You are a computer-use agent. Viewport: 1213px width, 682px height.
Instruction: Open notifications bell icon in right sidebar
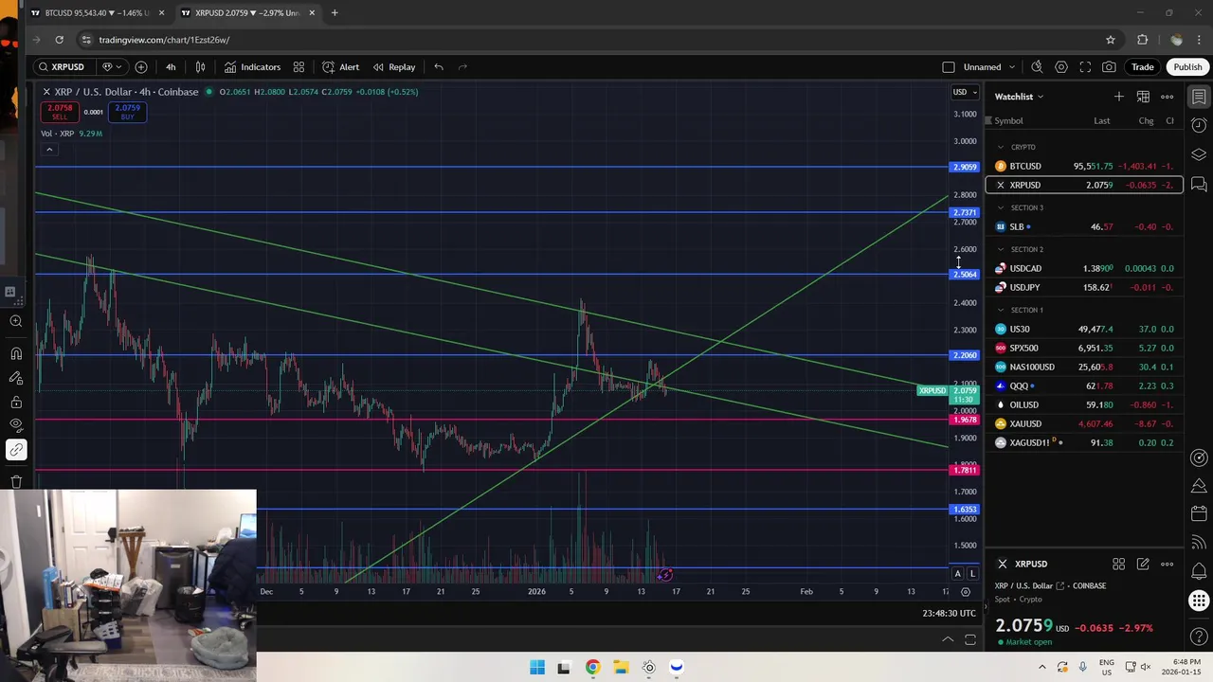pos(1199,571)
